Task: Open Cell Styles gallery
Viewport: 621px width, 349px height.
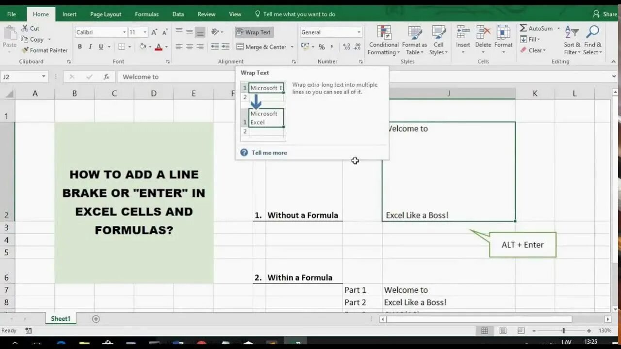Action: pos(439,40)
